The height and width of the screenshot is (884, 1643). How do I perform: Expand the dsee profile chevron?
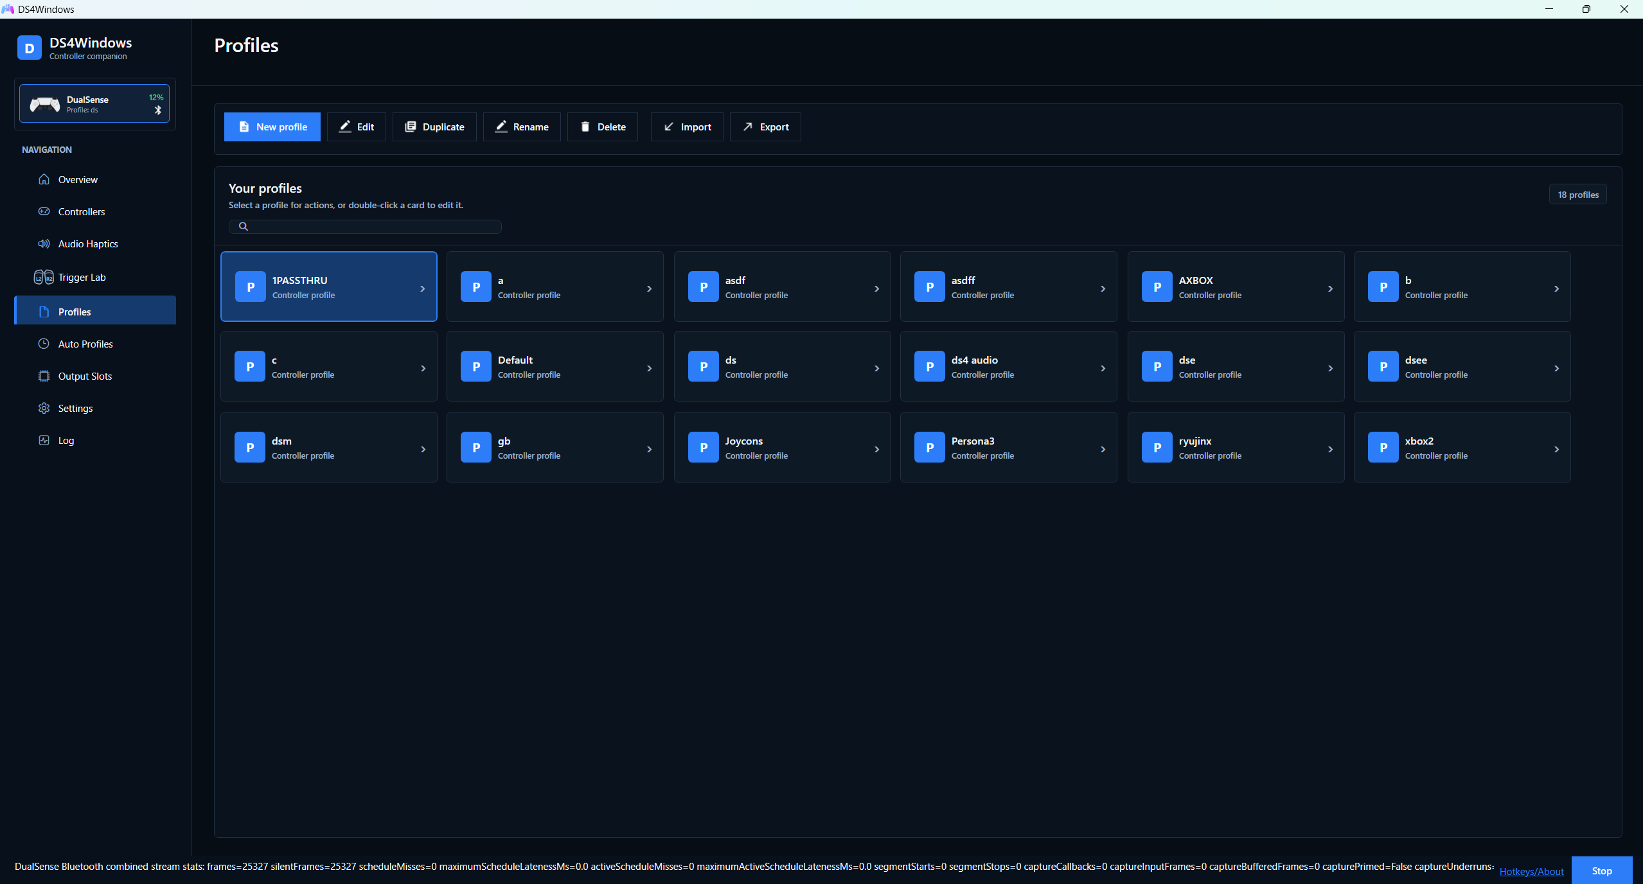tap(1556, 368)
